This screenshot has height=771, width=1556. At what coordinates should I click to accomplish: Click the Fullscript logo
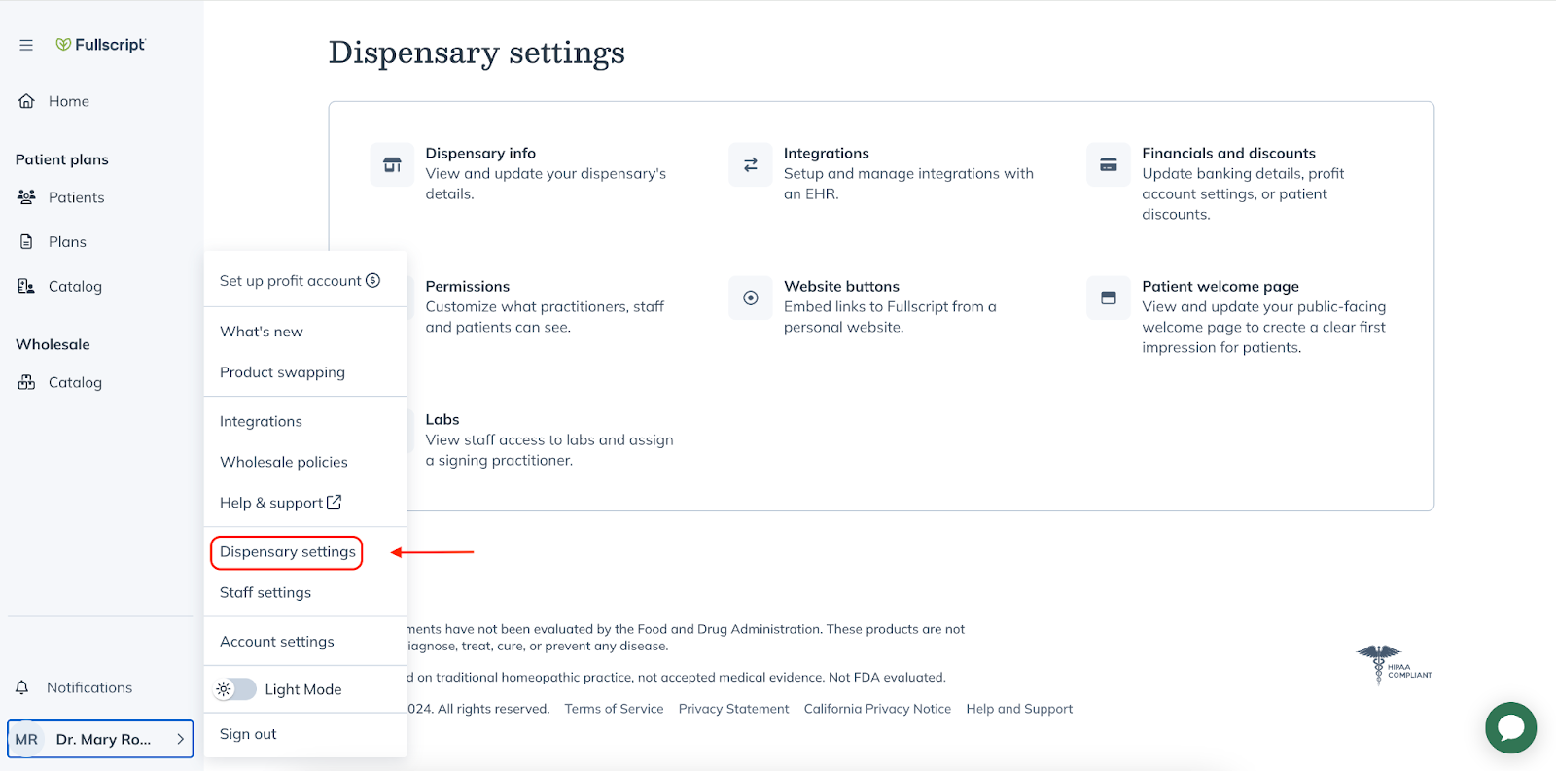pos(100,44)
